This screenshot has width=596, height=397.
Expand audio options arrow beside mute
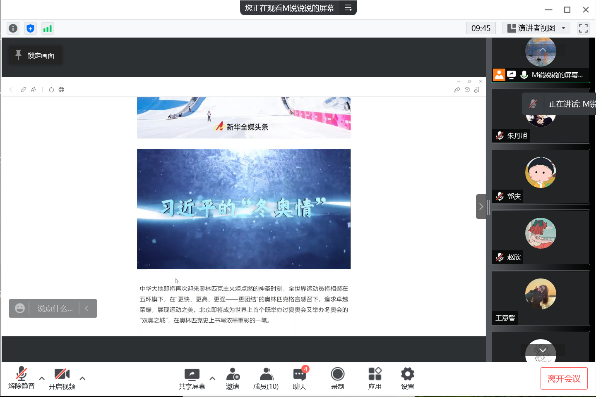[x=42, y=378]
